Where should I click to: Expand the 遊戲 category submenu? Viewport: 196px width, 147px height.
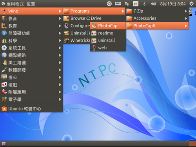(x=31, y=85)
